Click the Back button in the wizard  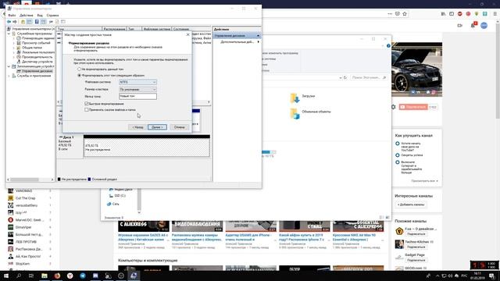(137, 127)
